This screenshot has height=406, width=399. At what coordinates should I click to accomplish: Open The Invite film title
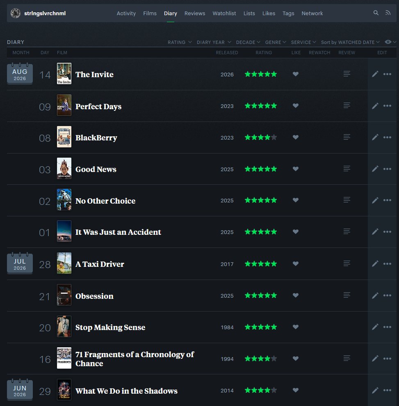click(94, 74)
